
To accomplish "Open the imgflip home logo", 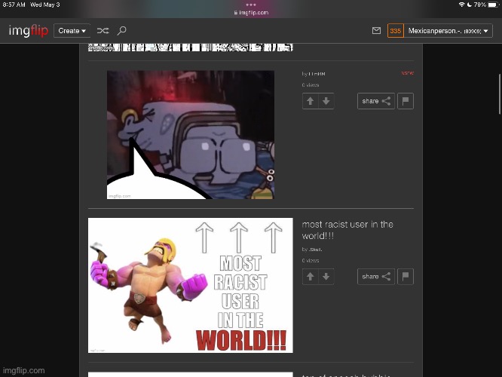I will (x=28, y=31).
